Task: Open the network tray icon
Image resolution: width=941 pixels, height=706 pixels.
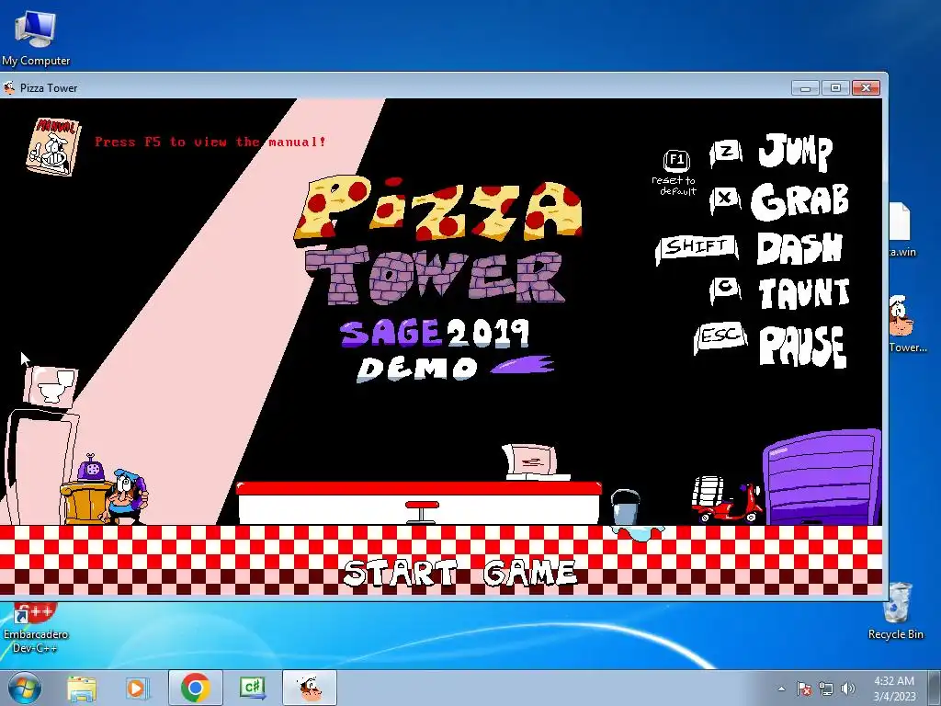Action: click(x=826, y=689)
